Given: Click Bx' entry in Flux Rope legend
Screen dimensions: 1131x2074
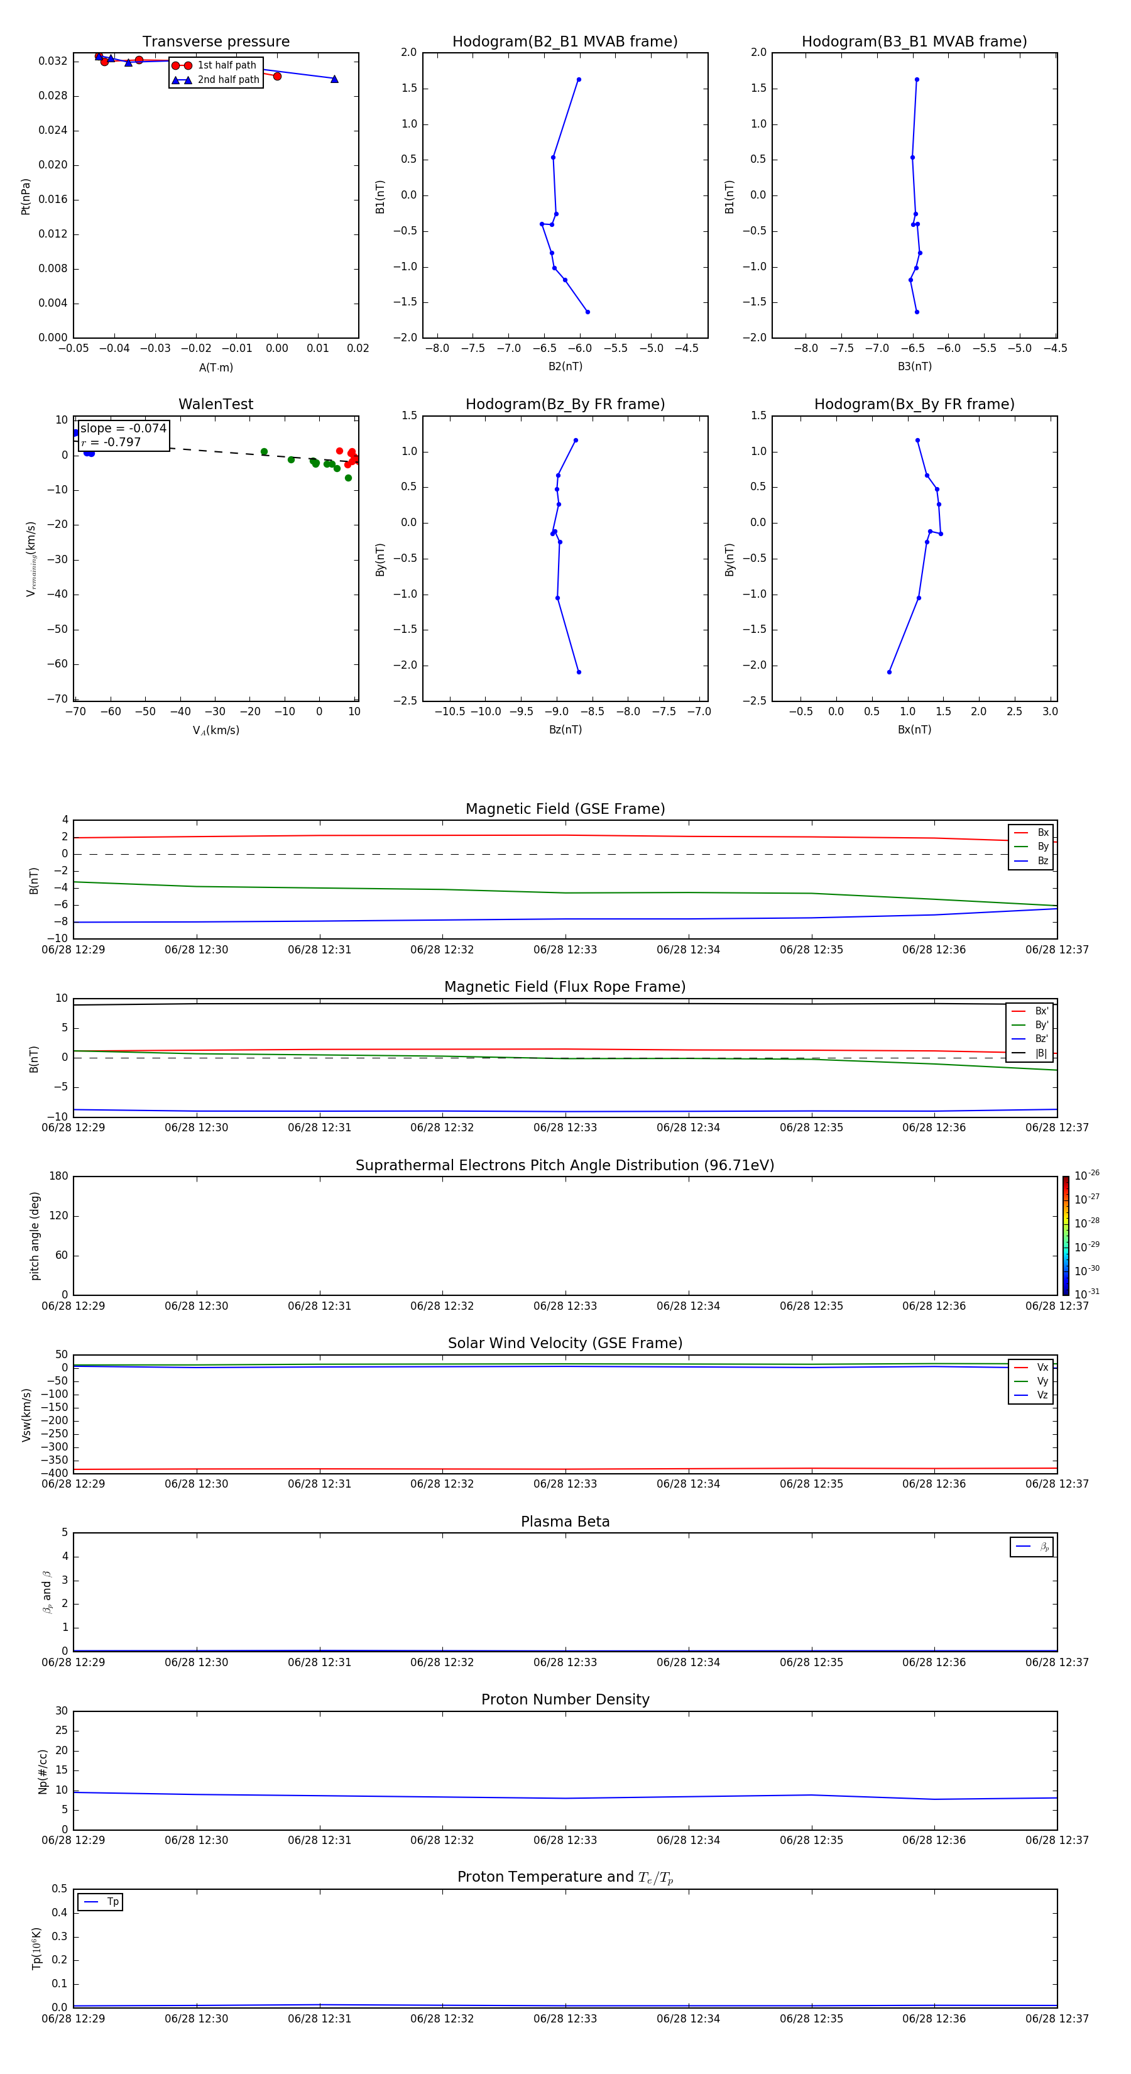Looking at the screenshot, I should [x=1030, y=1011].
